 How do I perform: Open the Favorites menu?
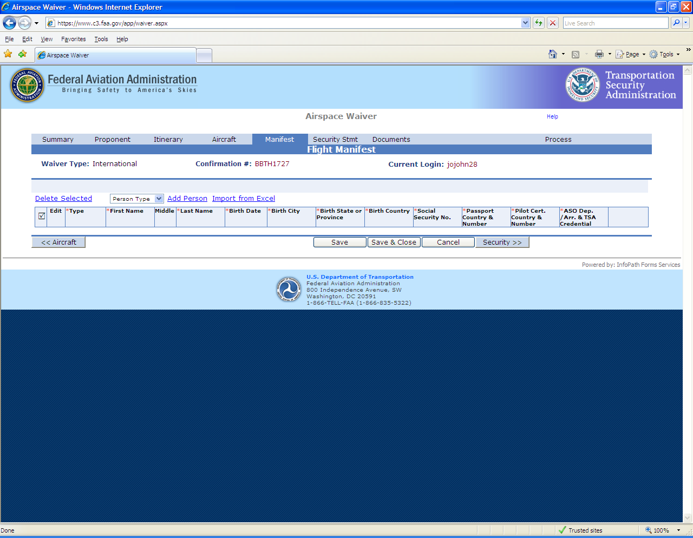73,39
